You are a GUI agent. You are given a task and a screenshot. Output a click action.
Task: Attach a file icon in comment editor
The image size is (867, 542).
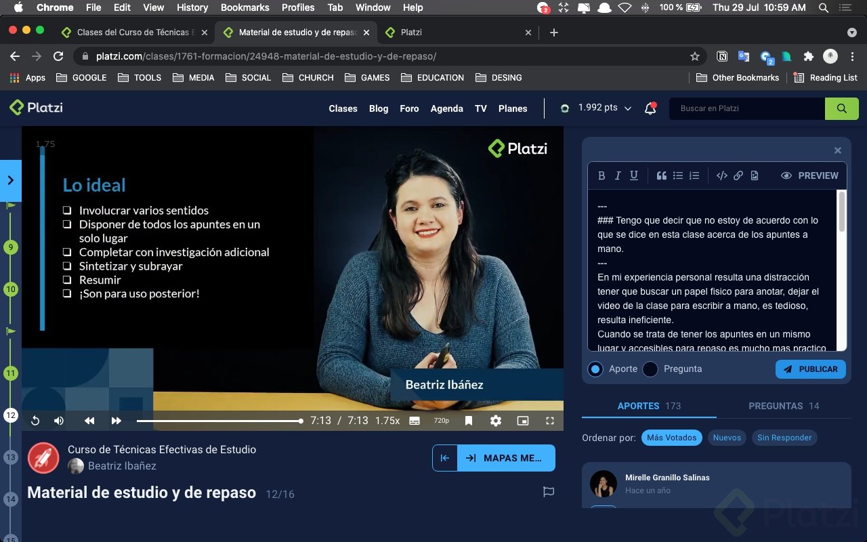(x=755, y=175)
